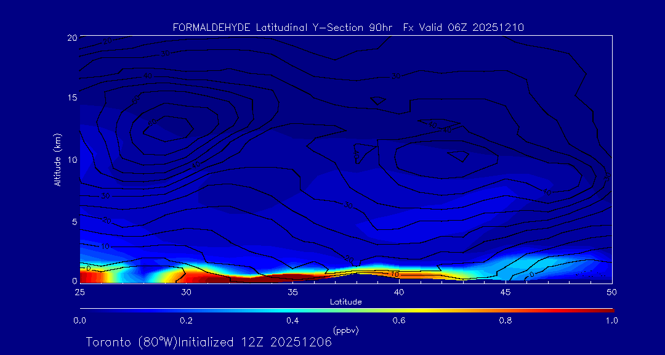Viewport: 665px width, 355px height.
Task: Select the 45 latitude tick label
Action: pos(506,292)
